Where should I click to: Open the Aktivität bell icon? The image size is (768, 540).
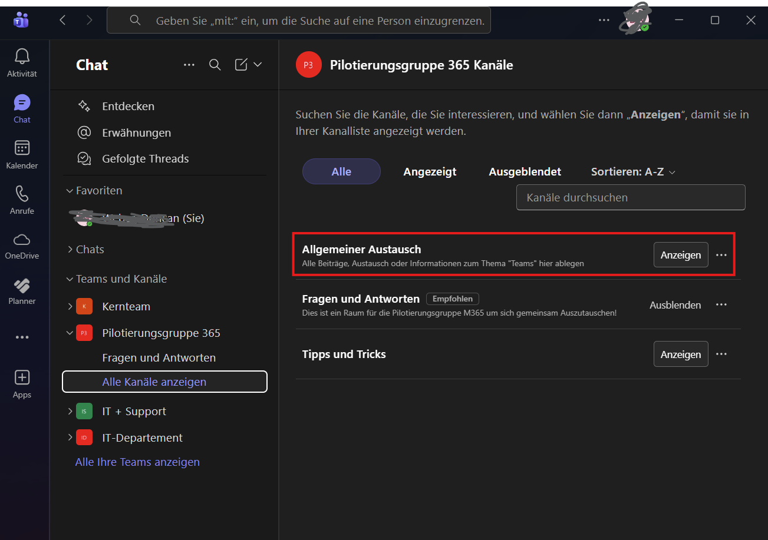click(x=22, y=57)
